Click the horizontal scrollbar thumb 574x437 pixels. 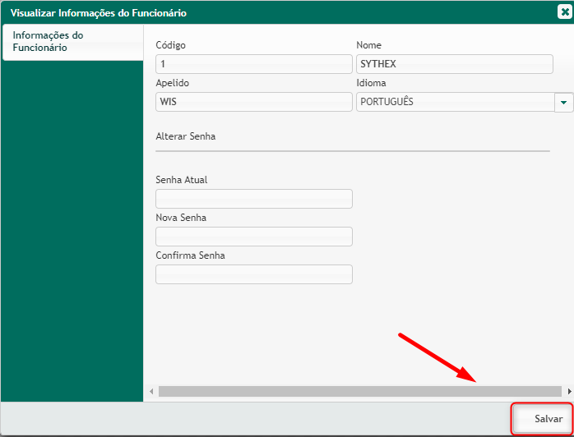coord(360,391)
